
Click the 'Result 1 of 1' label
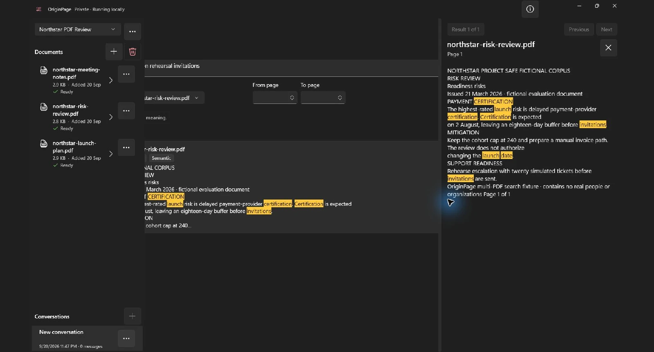tap(465, 29)
